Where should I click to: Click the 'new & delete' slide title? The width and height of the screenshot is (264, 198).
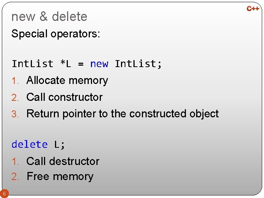coord(49,16)
